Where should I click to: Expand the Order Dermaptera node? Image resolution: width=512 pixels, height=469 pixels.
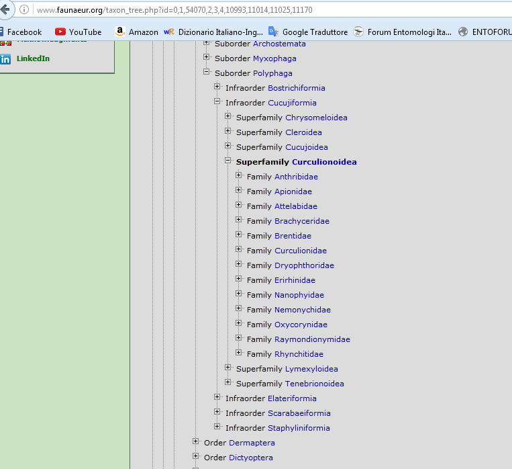[196, 442]
